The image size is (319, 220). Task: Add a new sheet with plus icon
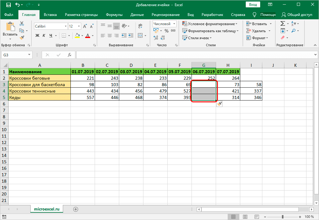coord(76,209)
